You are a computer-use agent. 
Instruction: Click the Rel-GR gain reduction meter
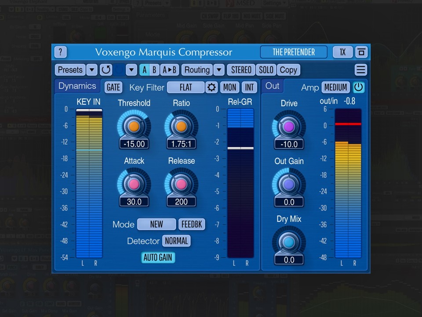(x=240, y=183)
